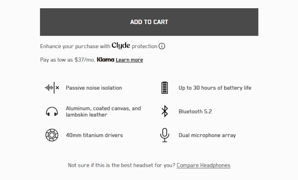Click Up to 30 hours battery text
This screenshot has width=298, height=180.
pyautogui.click(x=215, y=88)
